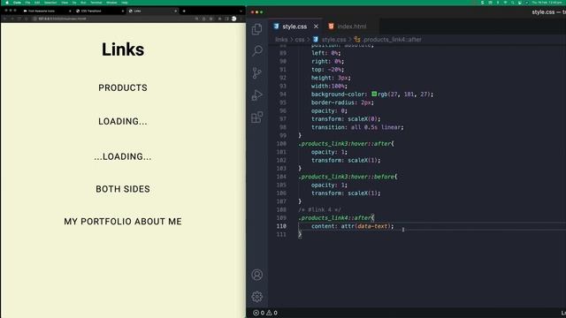Click the css folder breadcrumb
The width and height of the screenshot is (566, 318).
[300, 40]
